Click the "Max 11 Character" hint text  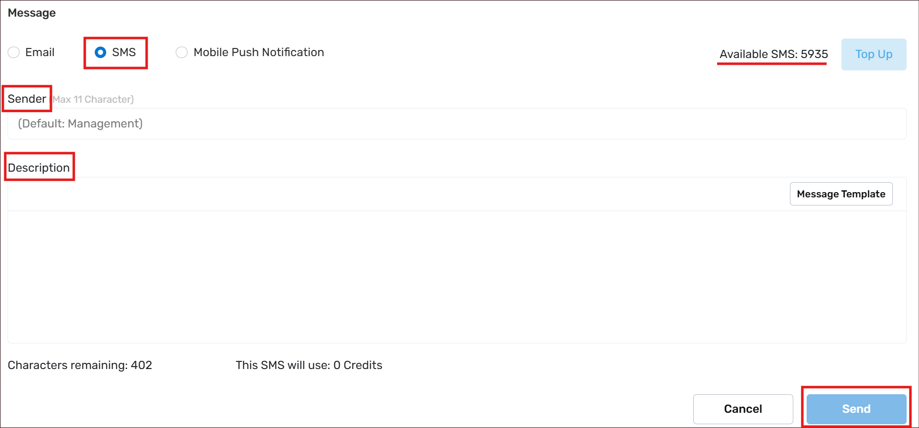93,99
